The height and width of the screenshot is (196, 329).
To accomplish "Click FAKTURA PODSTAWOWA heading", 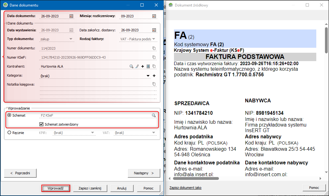I will coord(245,57).
